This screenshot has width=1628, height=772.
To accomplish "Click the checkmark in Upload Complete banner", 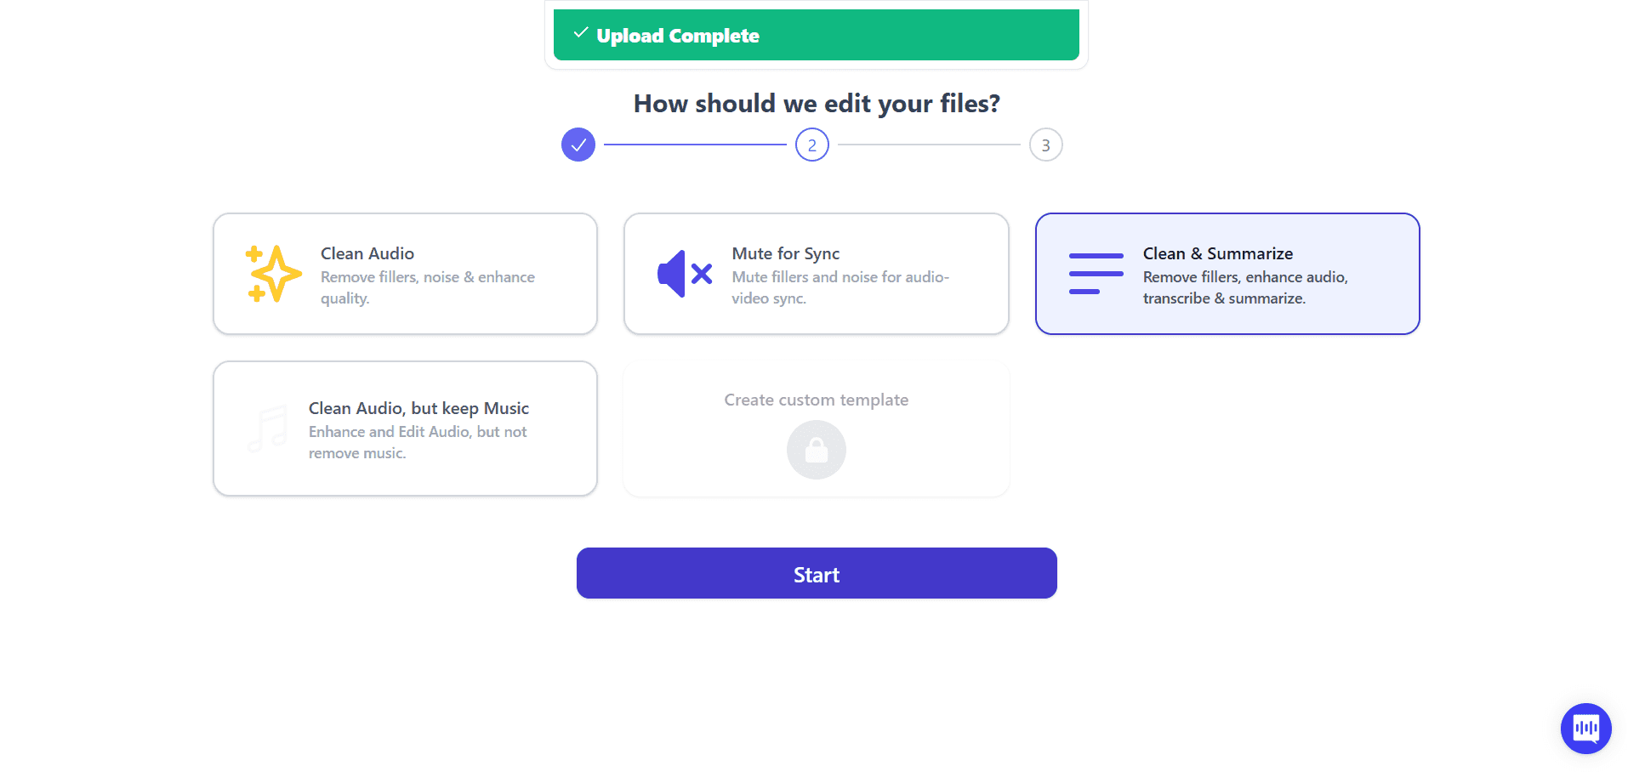I will (581, 33).
